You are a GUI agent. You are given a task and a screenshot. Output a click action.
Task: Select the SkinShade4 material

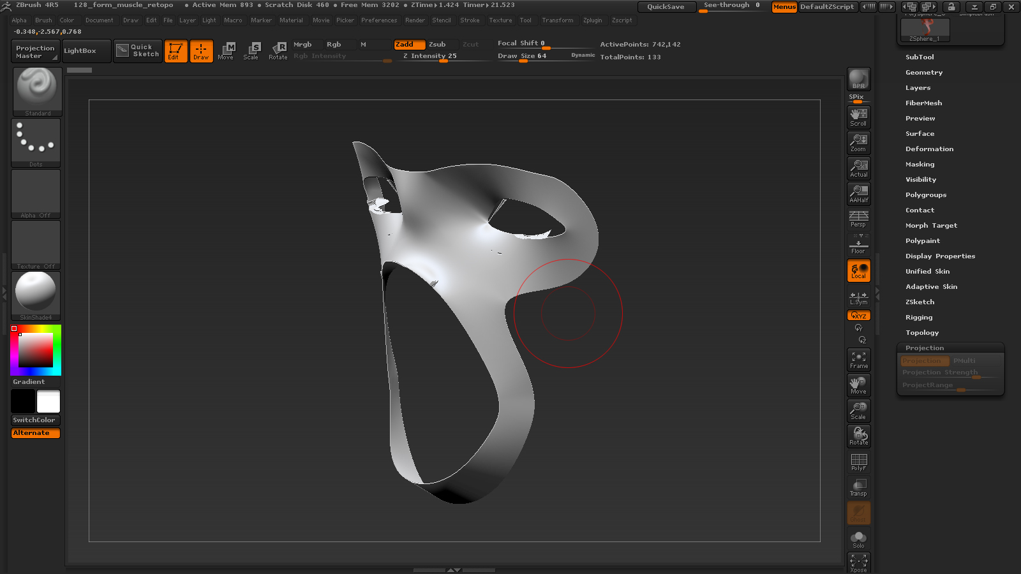pos(36,295)
